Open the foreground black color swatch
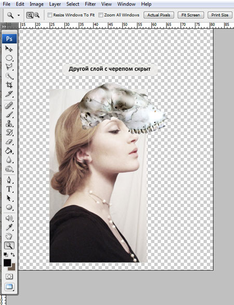234x305 pixels. (7, 263)
